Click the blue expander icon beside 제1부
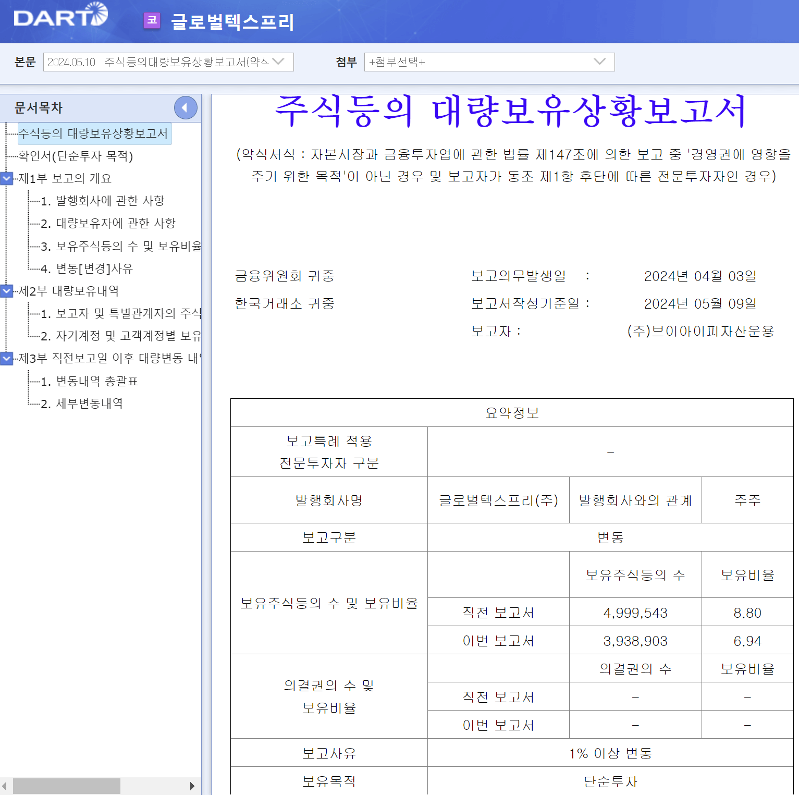Screen dimensions: 799x795 (7, 178)
